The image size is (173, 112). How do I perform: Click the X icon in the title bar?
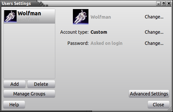pyautogui.click(x=169, y=4)
